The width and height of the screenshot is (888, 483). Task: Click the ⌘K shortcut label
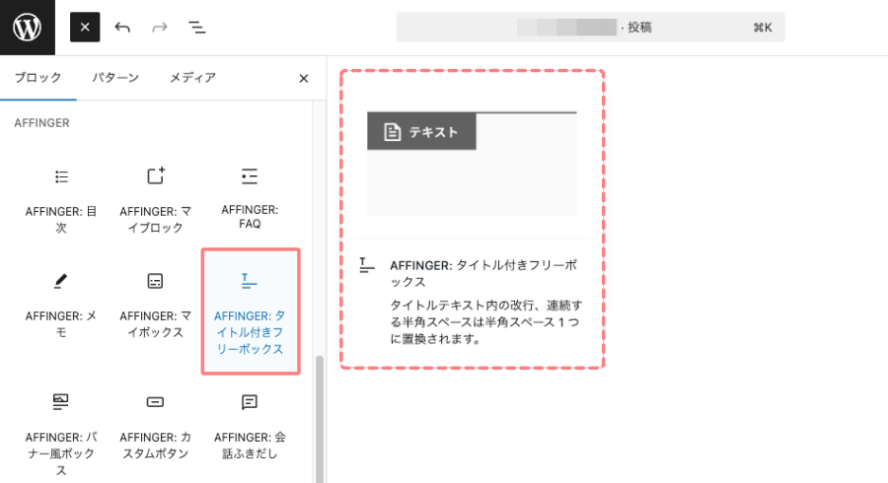tap(763, 28)
